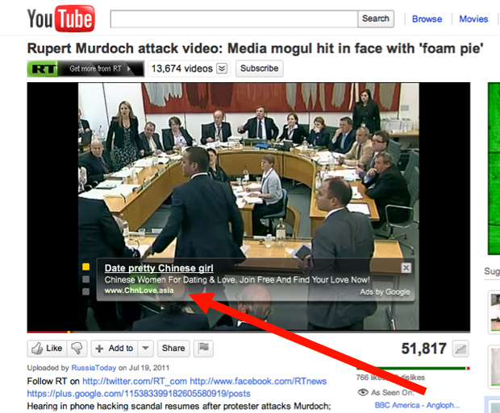The width and height of the screenshot is (500, 413).
Task: Open the first suggested video thumbnail
Action: coord(494,312)
